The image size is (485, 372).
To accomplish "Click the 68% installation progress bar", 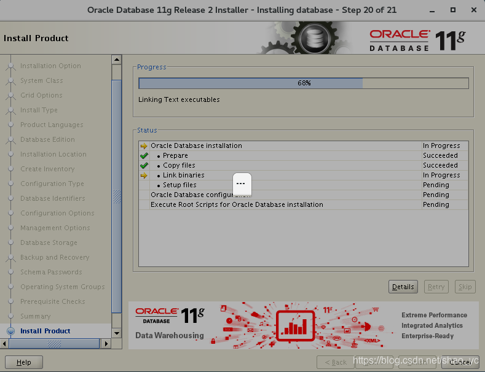I will [x=304, y=83].
